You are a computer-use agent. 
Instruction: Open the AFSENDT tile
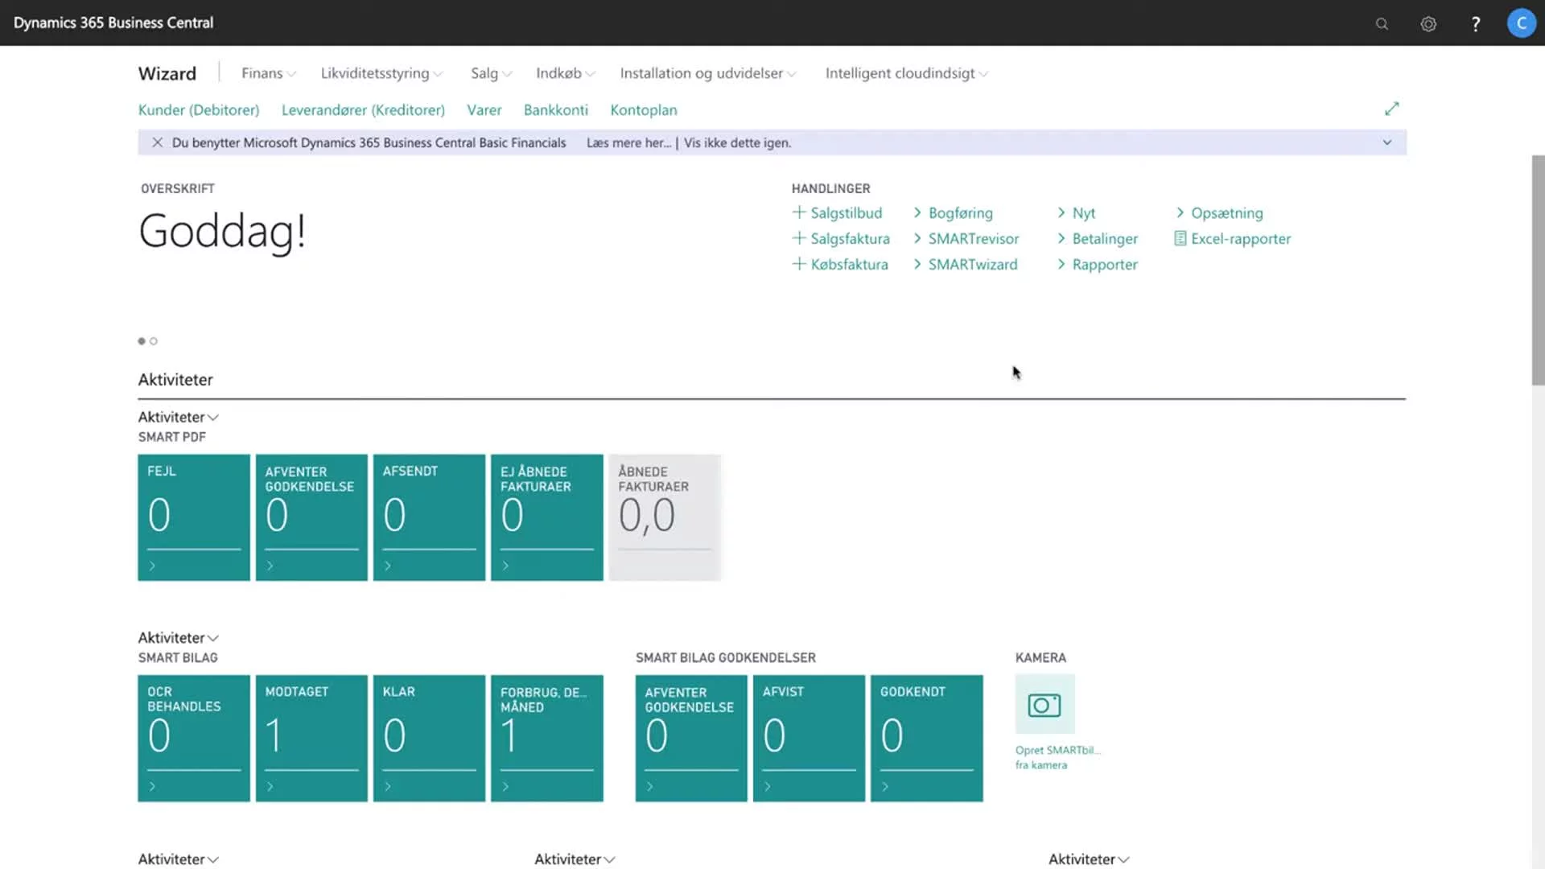tap(429, 517)
